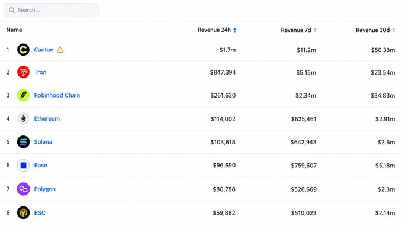The width and height of the screenshot is (402, 226).
Task: Select Solana 7d revenue $642,943
Action: click(x=303, y=142)
